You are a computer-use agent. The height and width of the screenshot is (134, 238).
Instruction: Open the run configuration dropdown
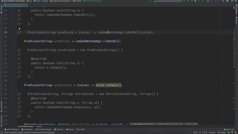coord(169,1)
